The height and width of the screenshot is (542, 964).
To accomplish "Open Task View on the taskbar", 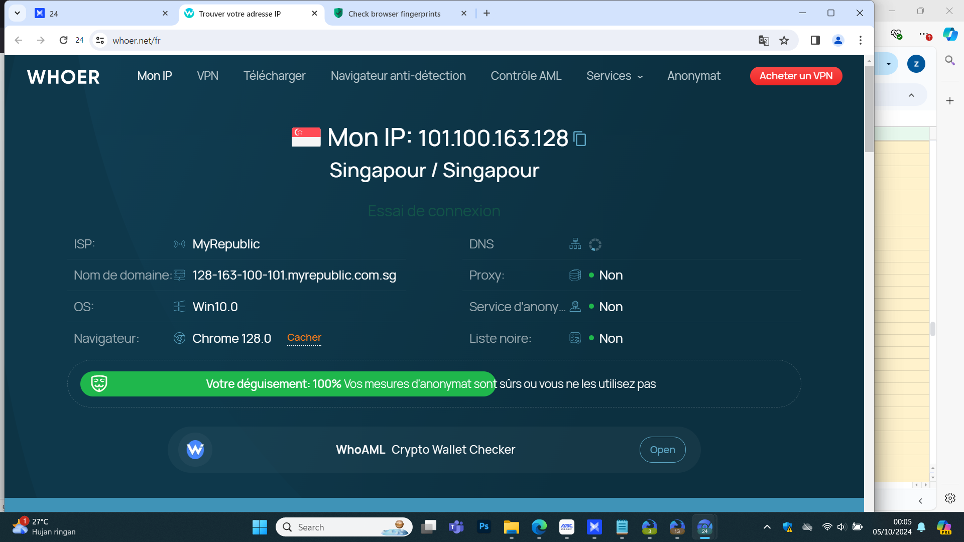I will point(429,527).
